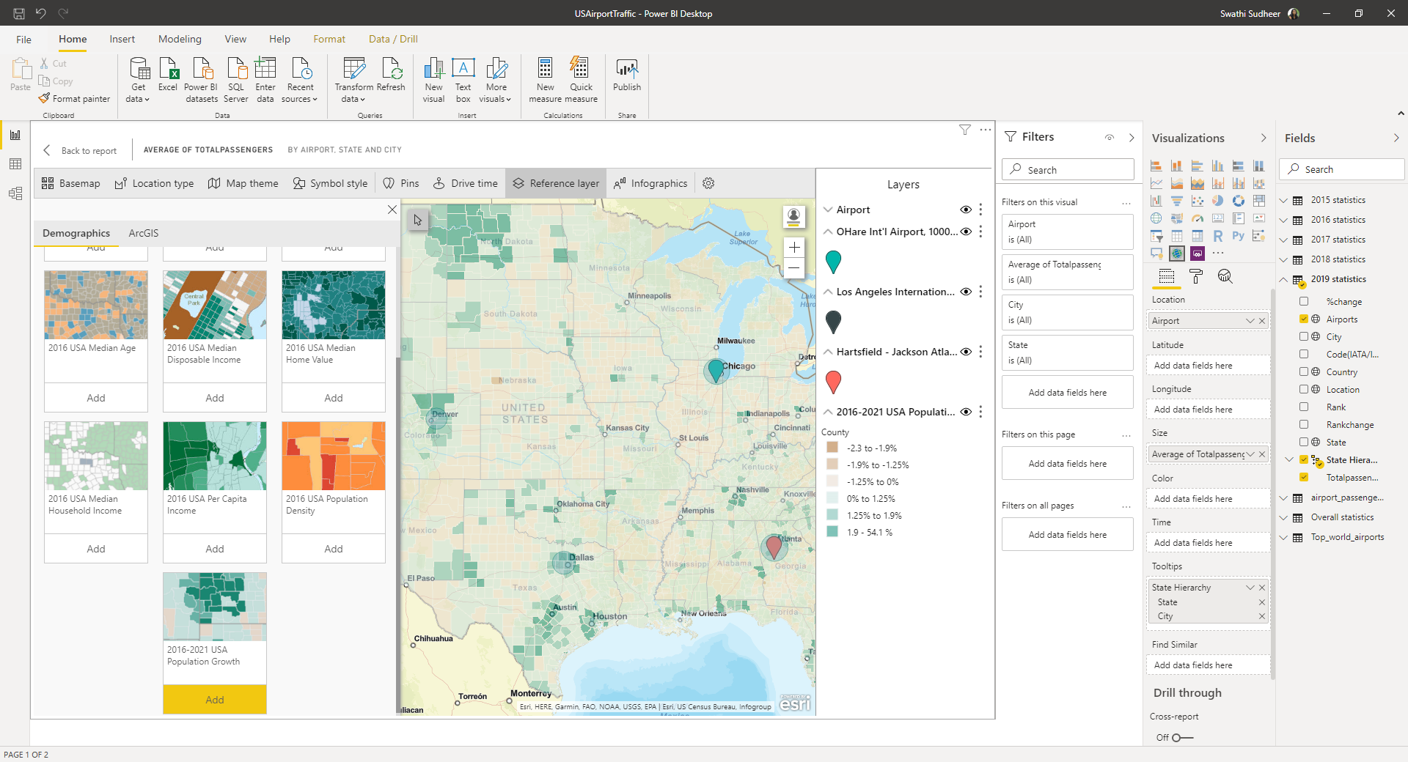The image size is (1408, 762).
Task: Click the red Hartsfield marker swatch
Action: (x=833, y=382)
